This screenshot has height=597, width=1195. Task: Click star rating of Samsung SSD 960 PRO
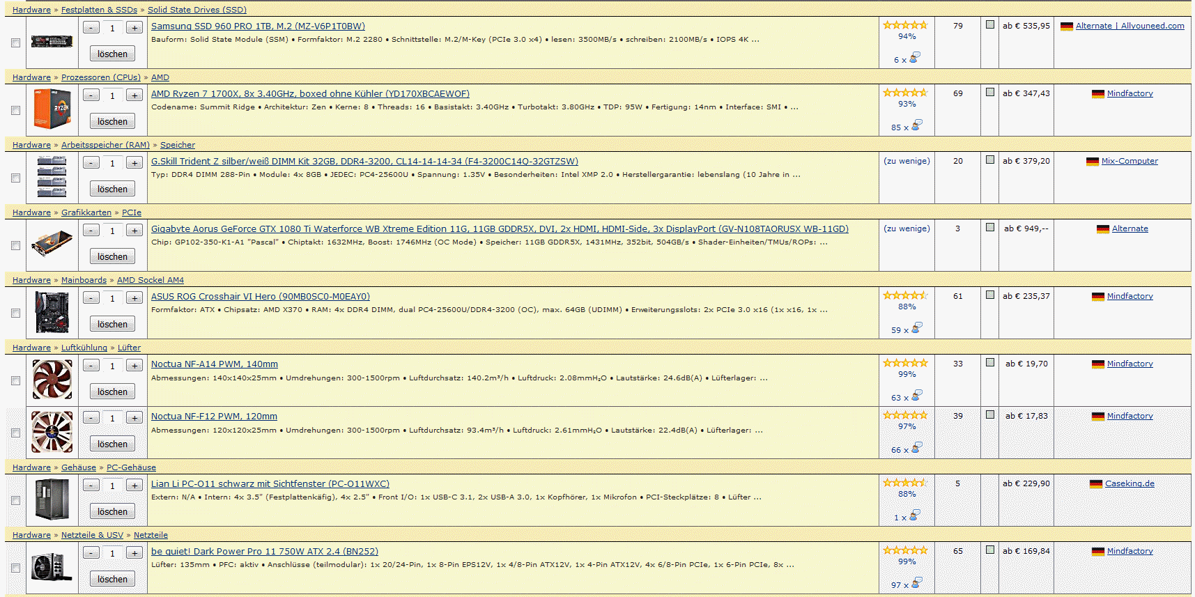pyautogui.click(x=905, y=25)
